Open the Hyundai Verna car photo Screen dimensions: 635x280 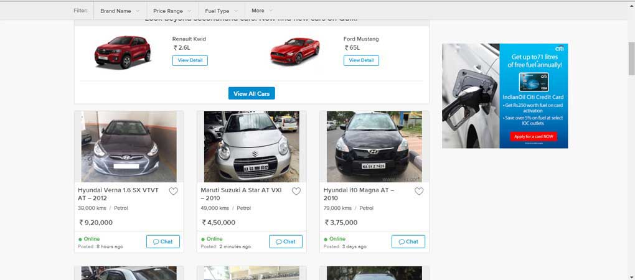pos(129,146)
